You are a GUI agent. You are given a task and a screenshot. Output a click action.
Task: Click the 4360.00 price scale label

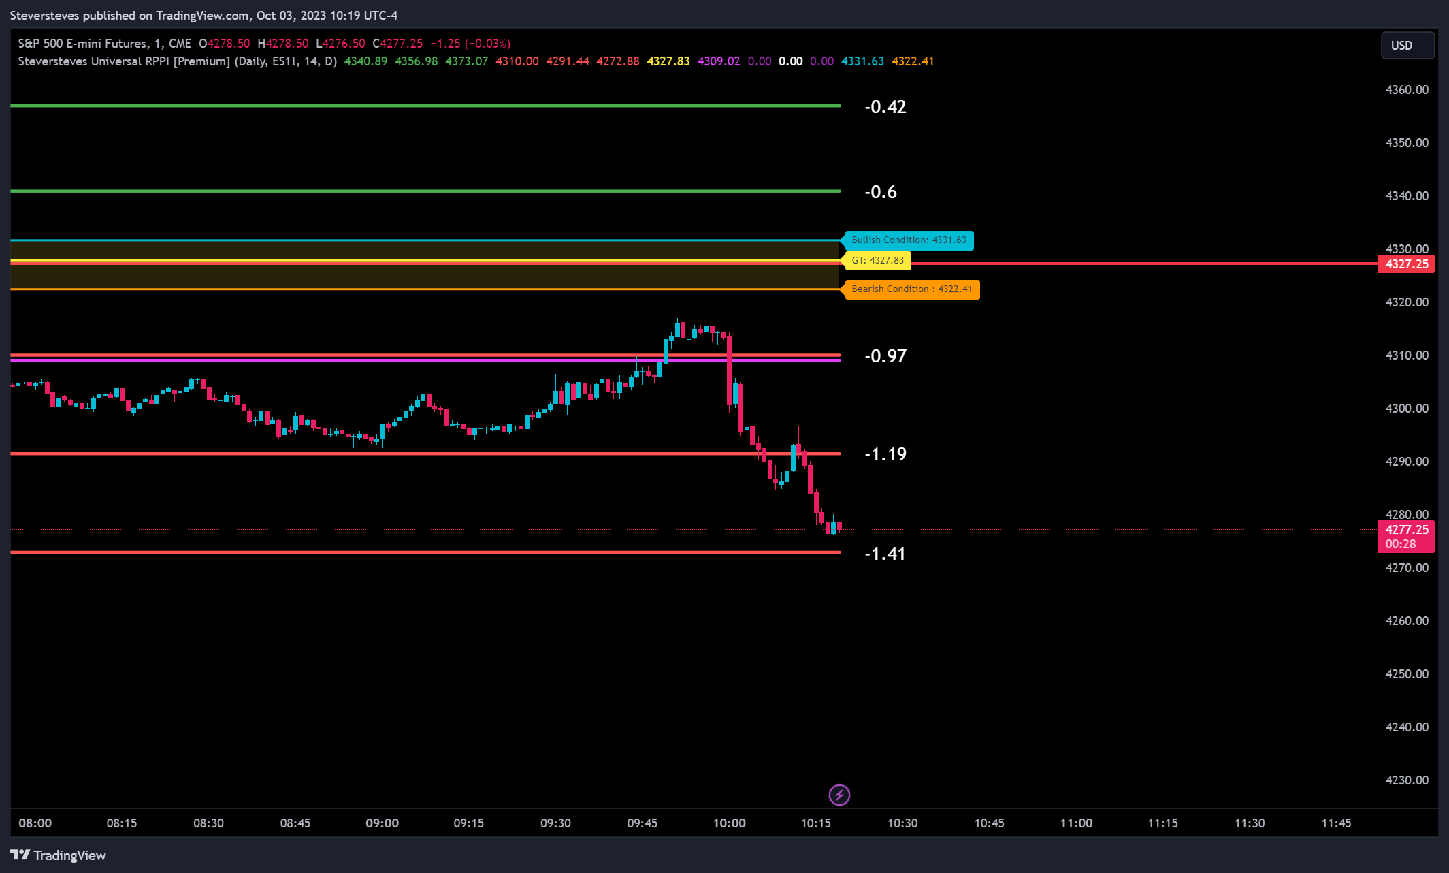(x=1407, y=90)
